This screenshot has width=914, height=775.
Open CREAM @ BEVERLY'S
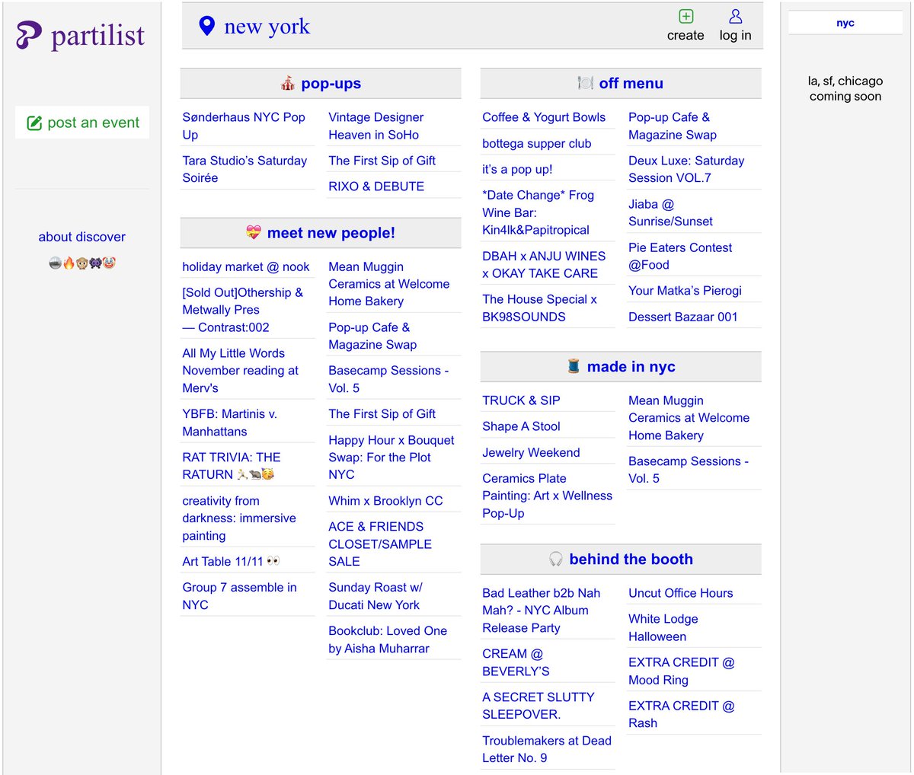click(516, 662)
